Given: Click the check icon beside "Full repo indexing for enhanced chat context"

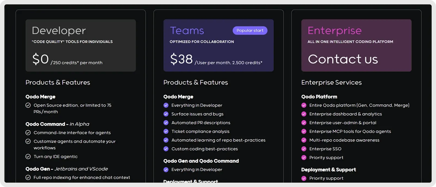Looking at the screenshot, I should tap(28, 178).
